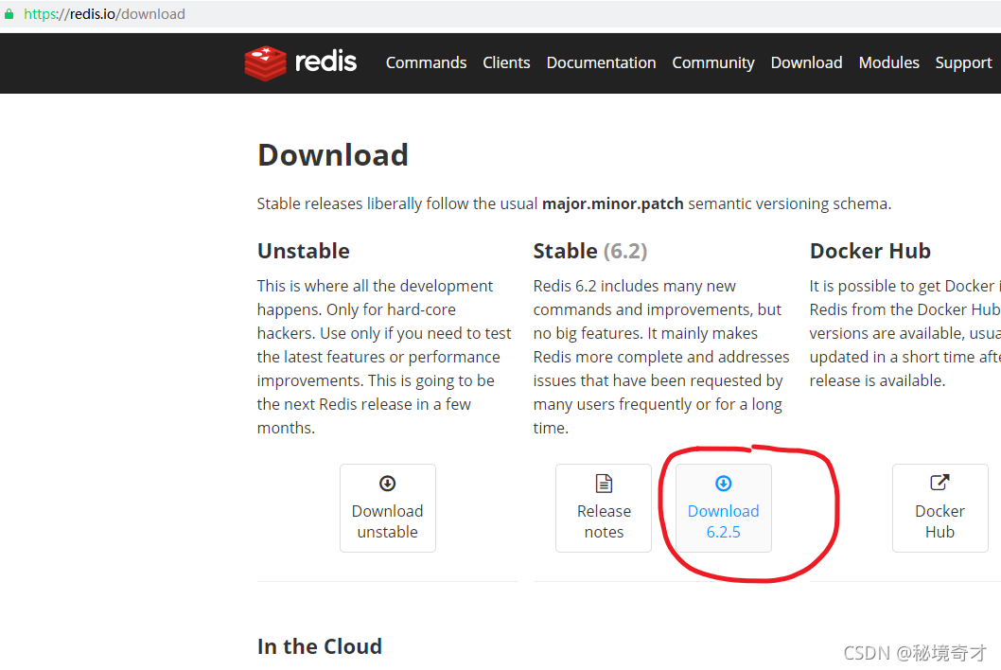Select the Download link in the navbar
This screenshot has width=1001, height=670.
pyautogui.click(x=806, y=62)
